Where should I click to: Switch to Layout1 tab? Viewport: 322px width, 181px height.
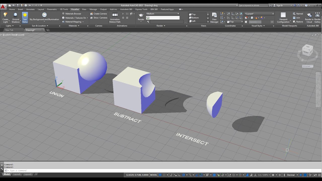[17, 174]
